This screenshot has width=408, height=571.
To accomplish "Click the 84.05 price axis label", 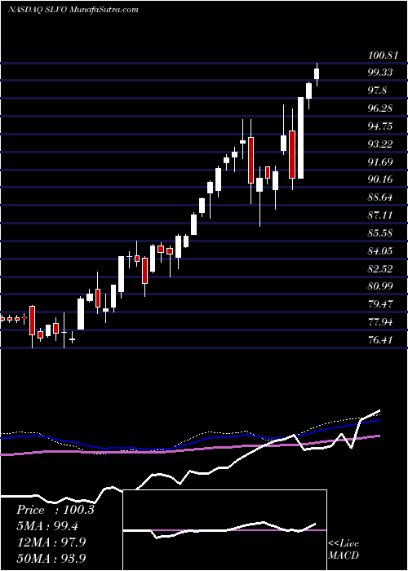I will pos(380,251).
